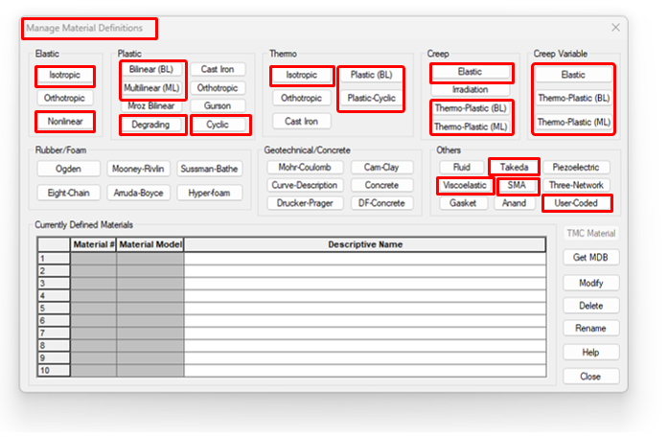
Task: Close the dialog with Close button
Action: pos(591,377)
